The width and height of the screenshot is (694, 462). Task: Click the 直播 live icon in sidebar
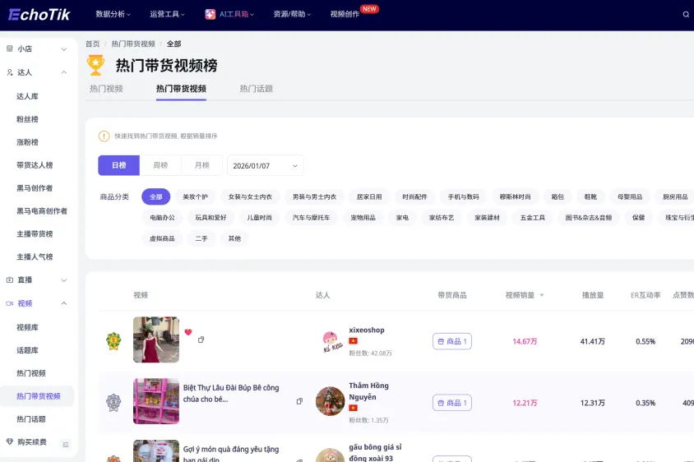click(10, 280)
